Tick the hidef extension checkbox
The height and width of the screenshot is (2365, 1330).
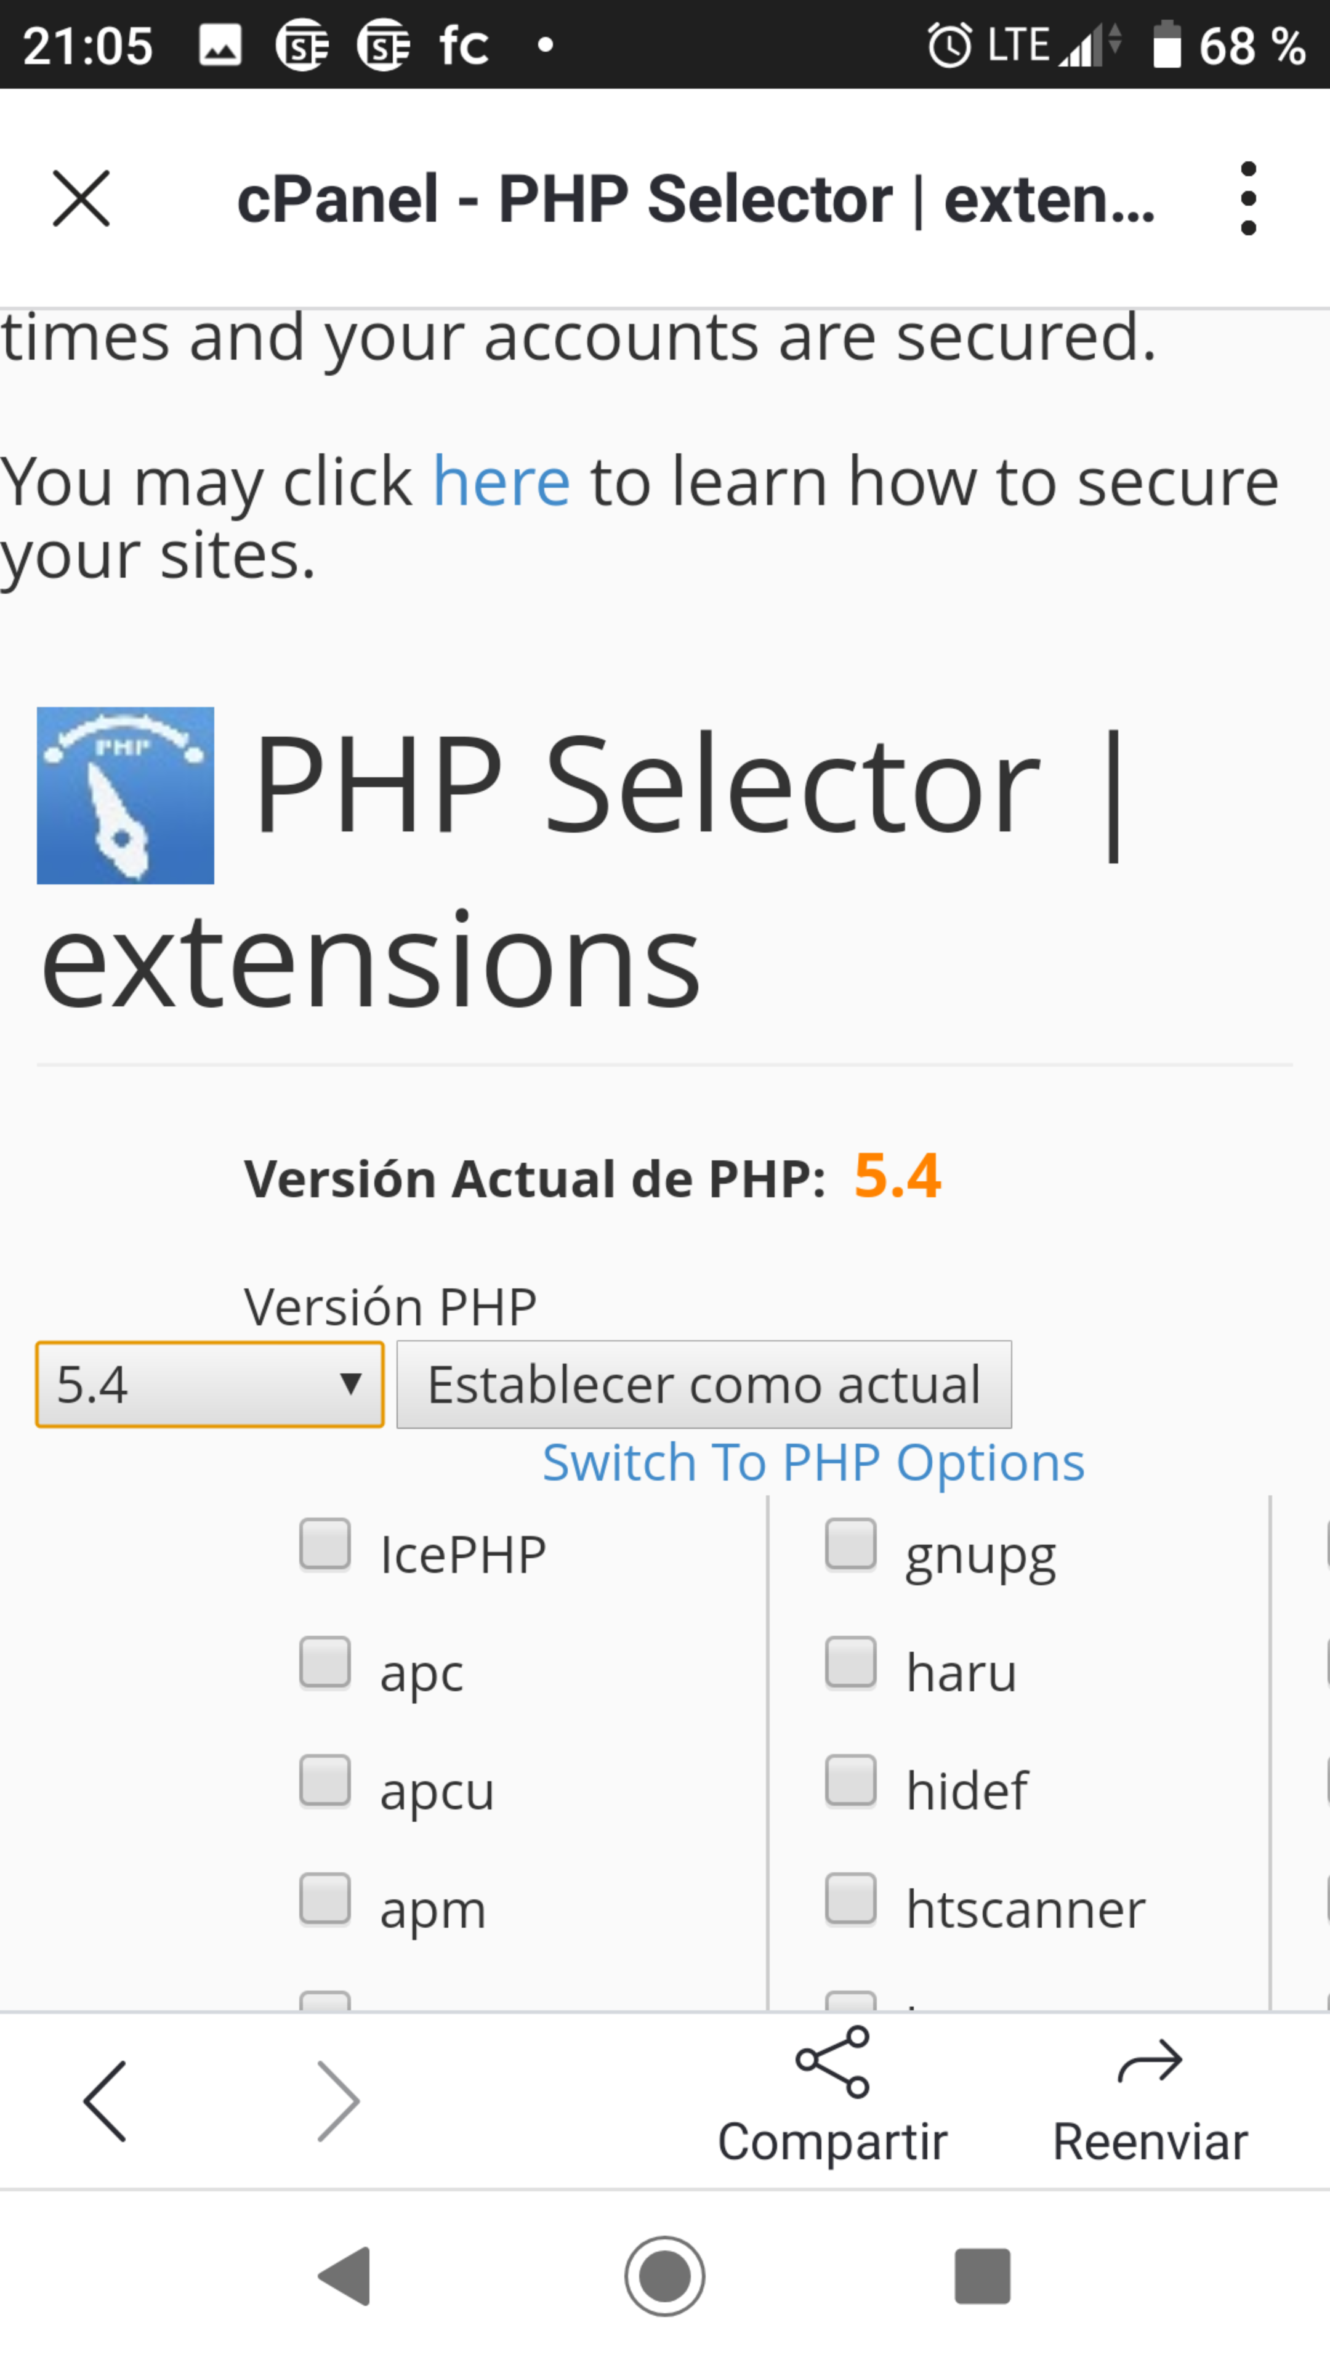[851, 1780]
